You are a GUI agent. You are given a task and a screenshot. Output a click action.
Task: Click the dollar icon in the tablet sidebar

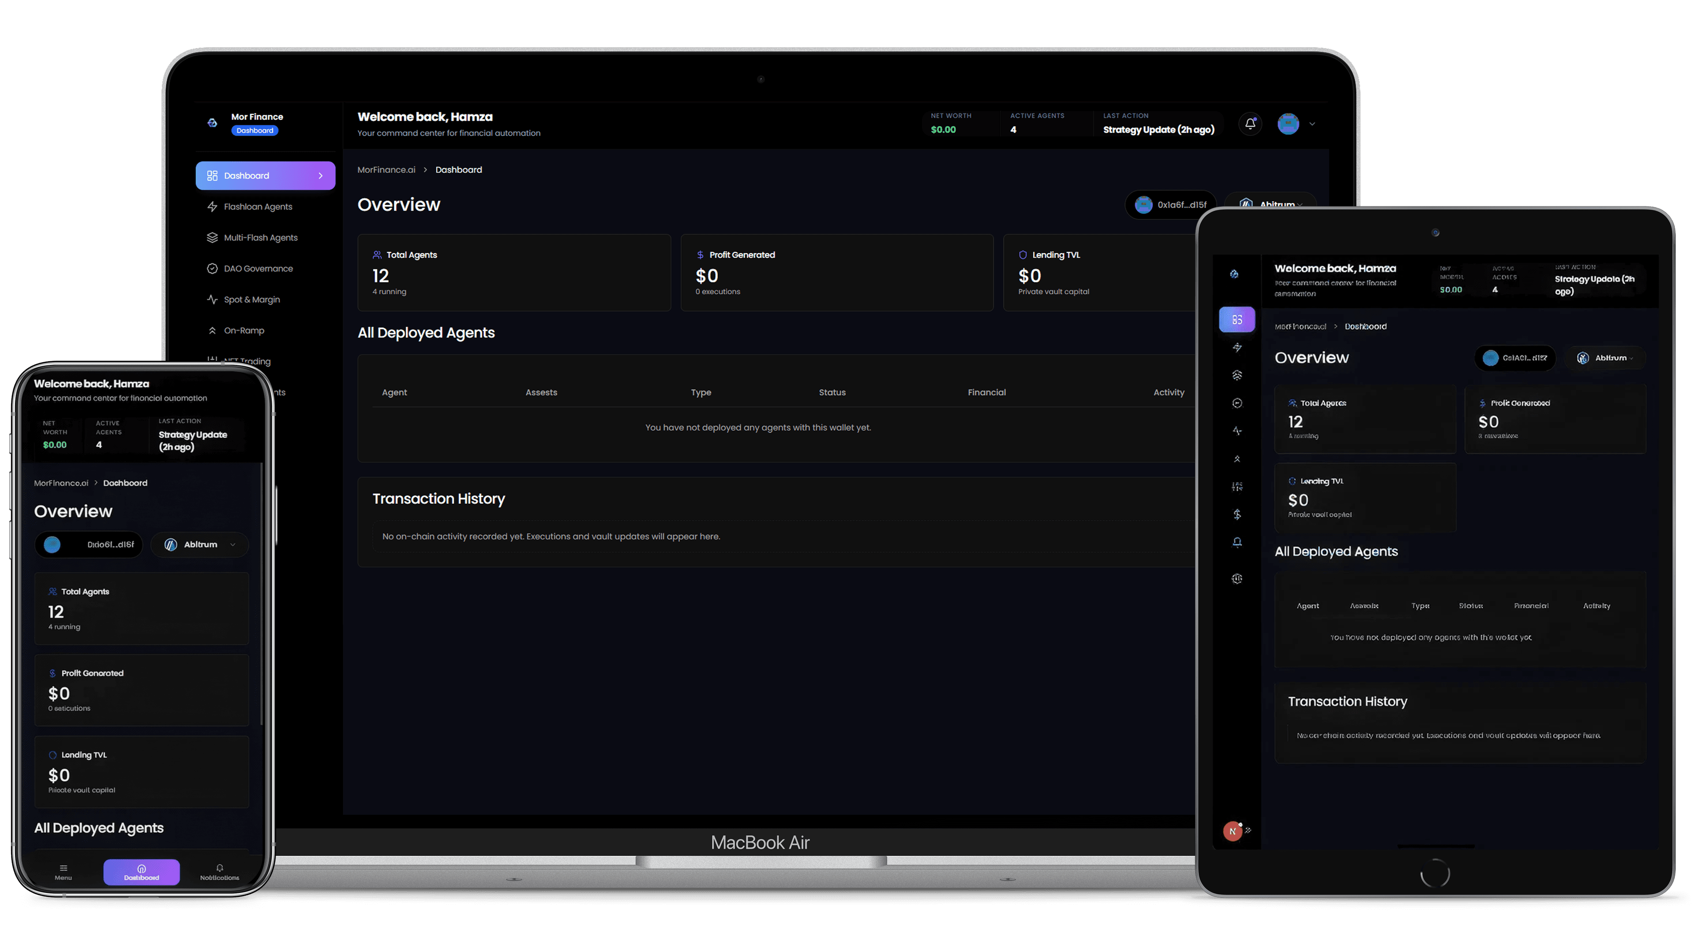pos(1237,514)
